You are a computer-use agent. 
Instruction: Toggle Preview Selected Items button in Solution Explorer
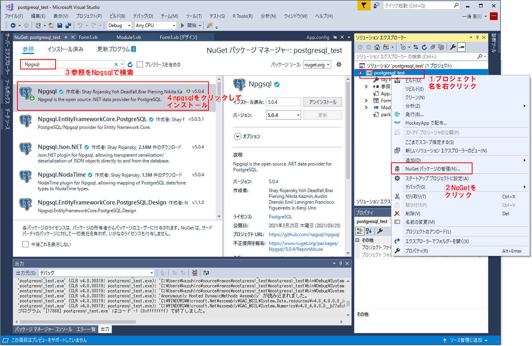[461, 47]
